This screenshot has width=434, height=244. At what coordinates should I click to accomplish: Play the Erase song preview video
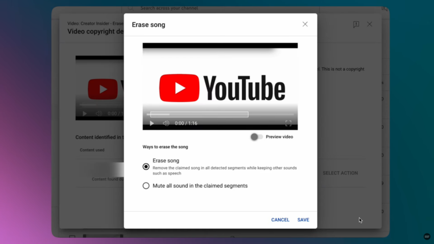point(152,124)
